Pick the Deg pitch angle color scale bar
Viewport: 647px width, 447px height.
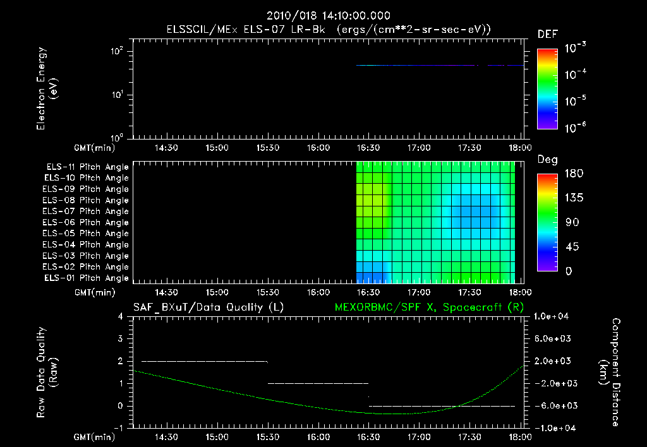547,222
